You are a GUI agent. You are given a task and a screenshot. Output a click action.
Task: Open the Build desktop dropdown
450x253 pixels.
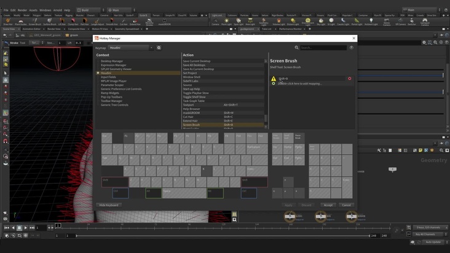(91, 10)
